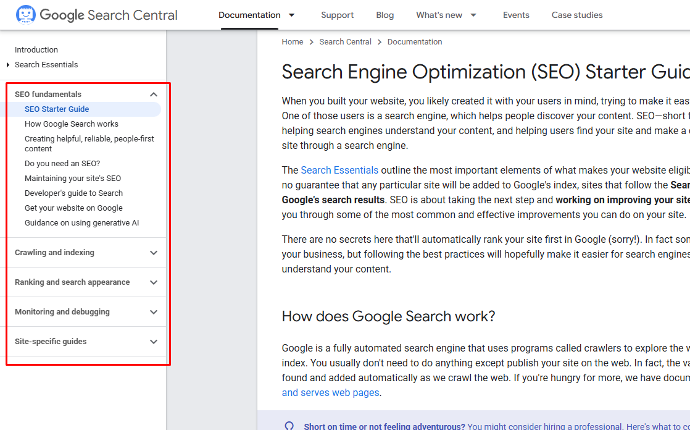Open the Blog page from navigation
690x430 pixels.
pyautogui.click(x=384, y=15)
